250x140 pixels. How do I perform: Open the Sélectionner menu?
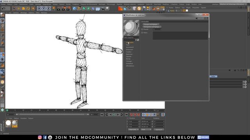point(23,4)
